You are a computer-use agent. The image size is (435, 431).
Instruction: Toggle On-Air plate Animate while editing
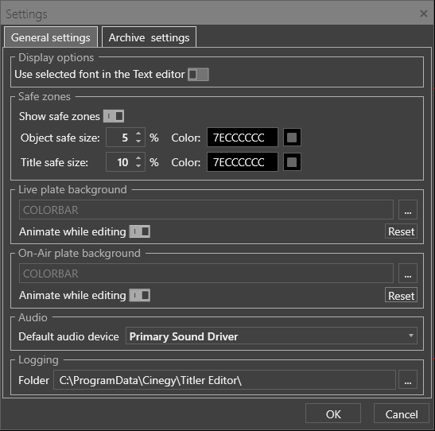[x=140, y=295]
